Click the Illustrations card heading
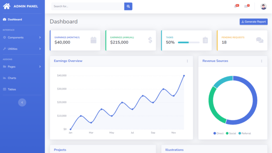This screenshot has height=153, width=272. (174, 150)
